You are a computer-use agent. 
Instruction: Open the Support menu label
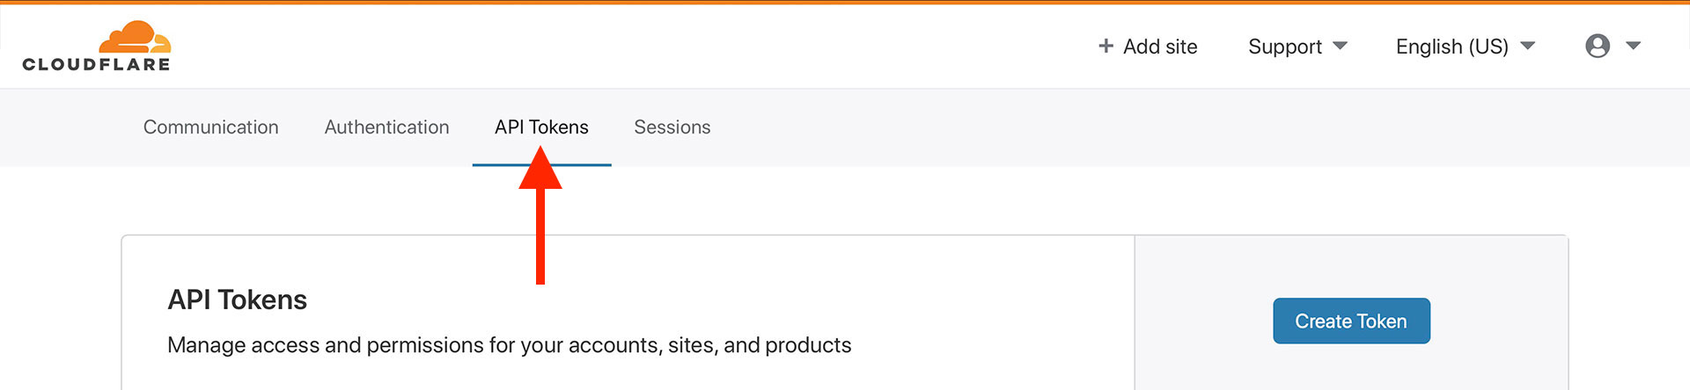coord(1285,47)
